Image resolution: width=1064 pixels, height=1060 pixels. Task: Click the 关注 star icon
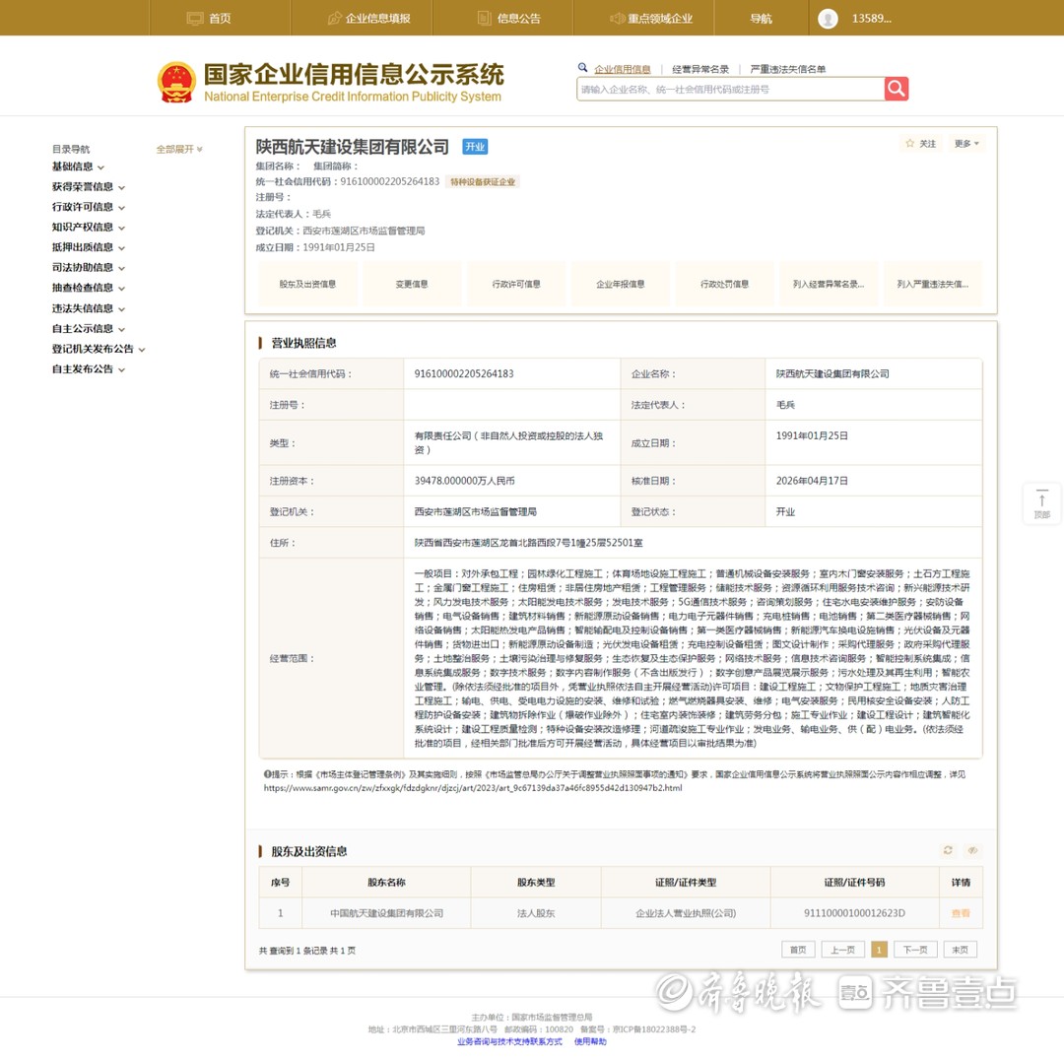coord(909,143)
